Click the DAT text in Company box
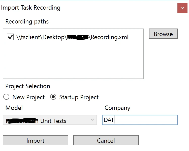Screen dimensions: 189x151 tap(109, 120)
